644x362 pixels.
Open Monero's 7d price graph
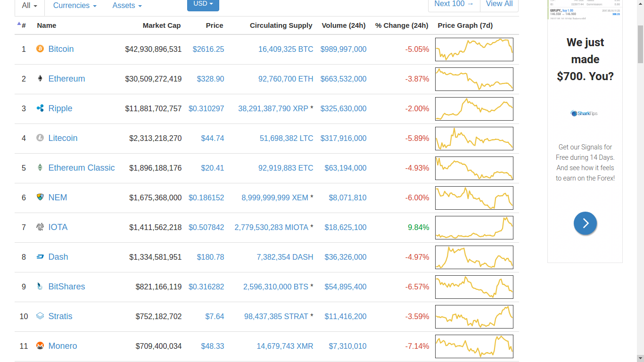(474, 346)
